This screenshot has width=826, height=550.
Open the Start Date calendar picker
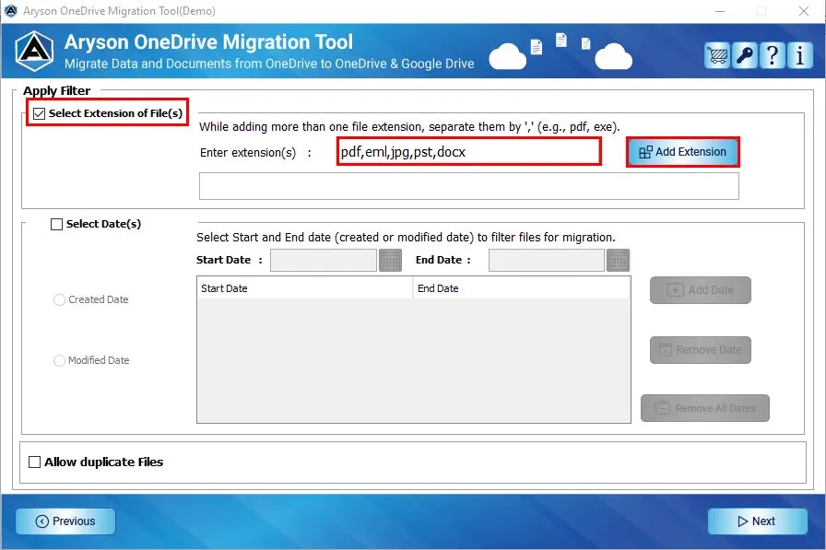[x=390, y=260]
